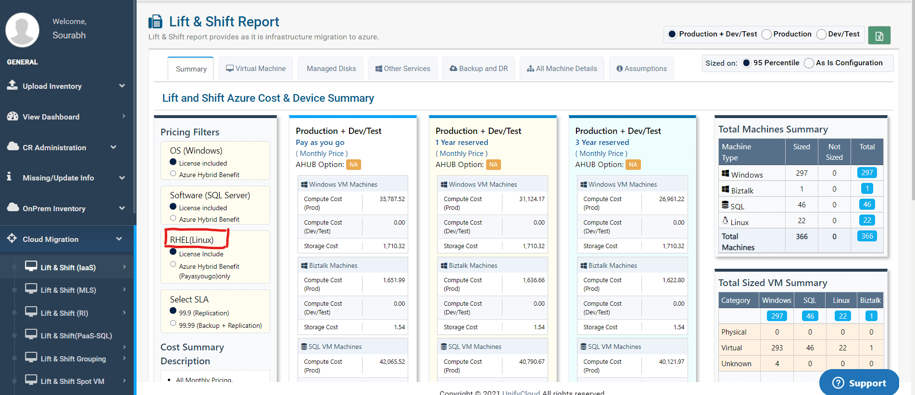915x395 pixels.
Task: Go to the All Machine Details tab
Action: (562, 69)
